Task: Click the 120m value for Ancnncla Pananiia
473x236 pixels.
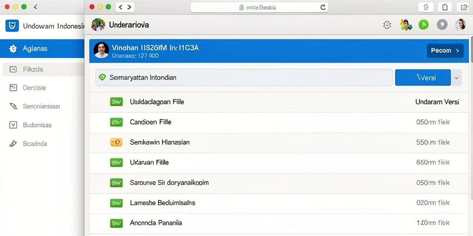Action: [x=433, y=223]
